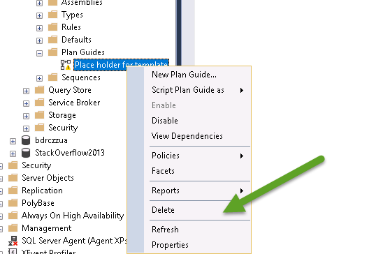
Task: Select the Rules tree item
Action: point(71,27)
